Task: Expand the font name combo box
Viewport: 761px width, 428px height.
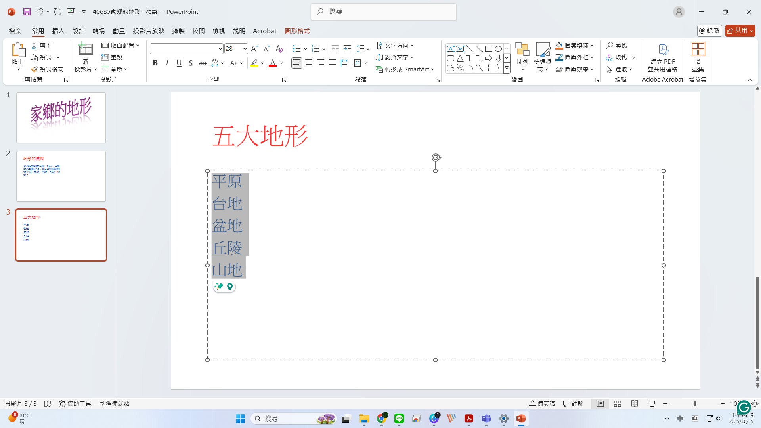Action: (x=220, y=49)
